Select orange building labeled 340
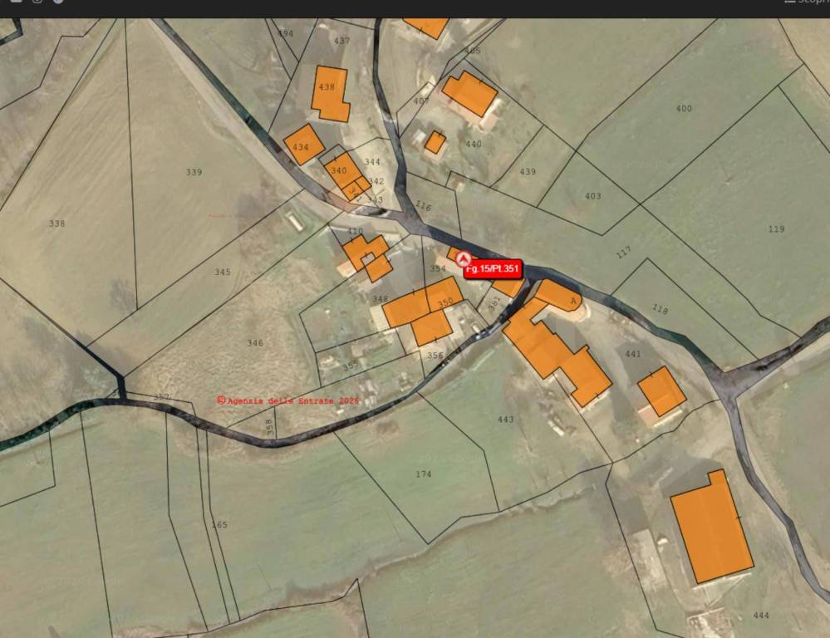 (x=343, y=173)
